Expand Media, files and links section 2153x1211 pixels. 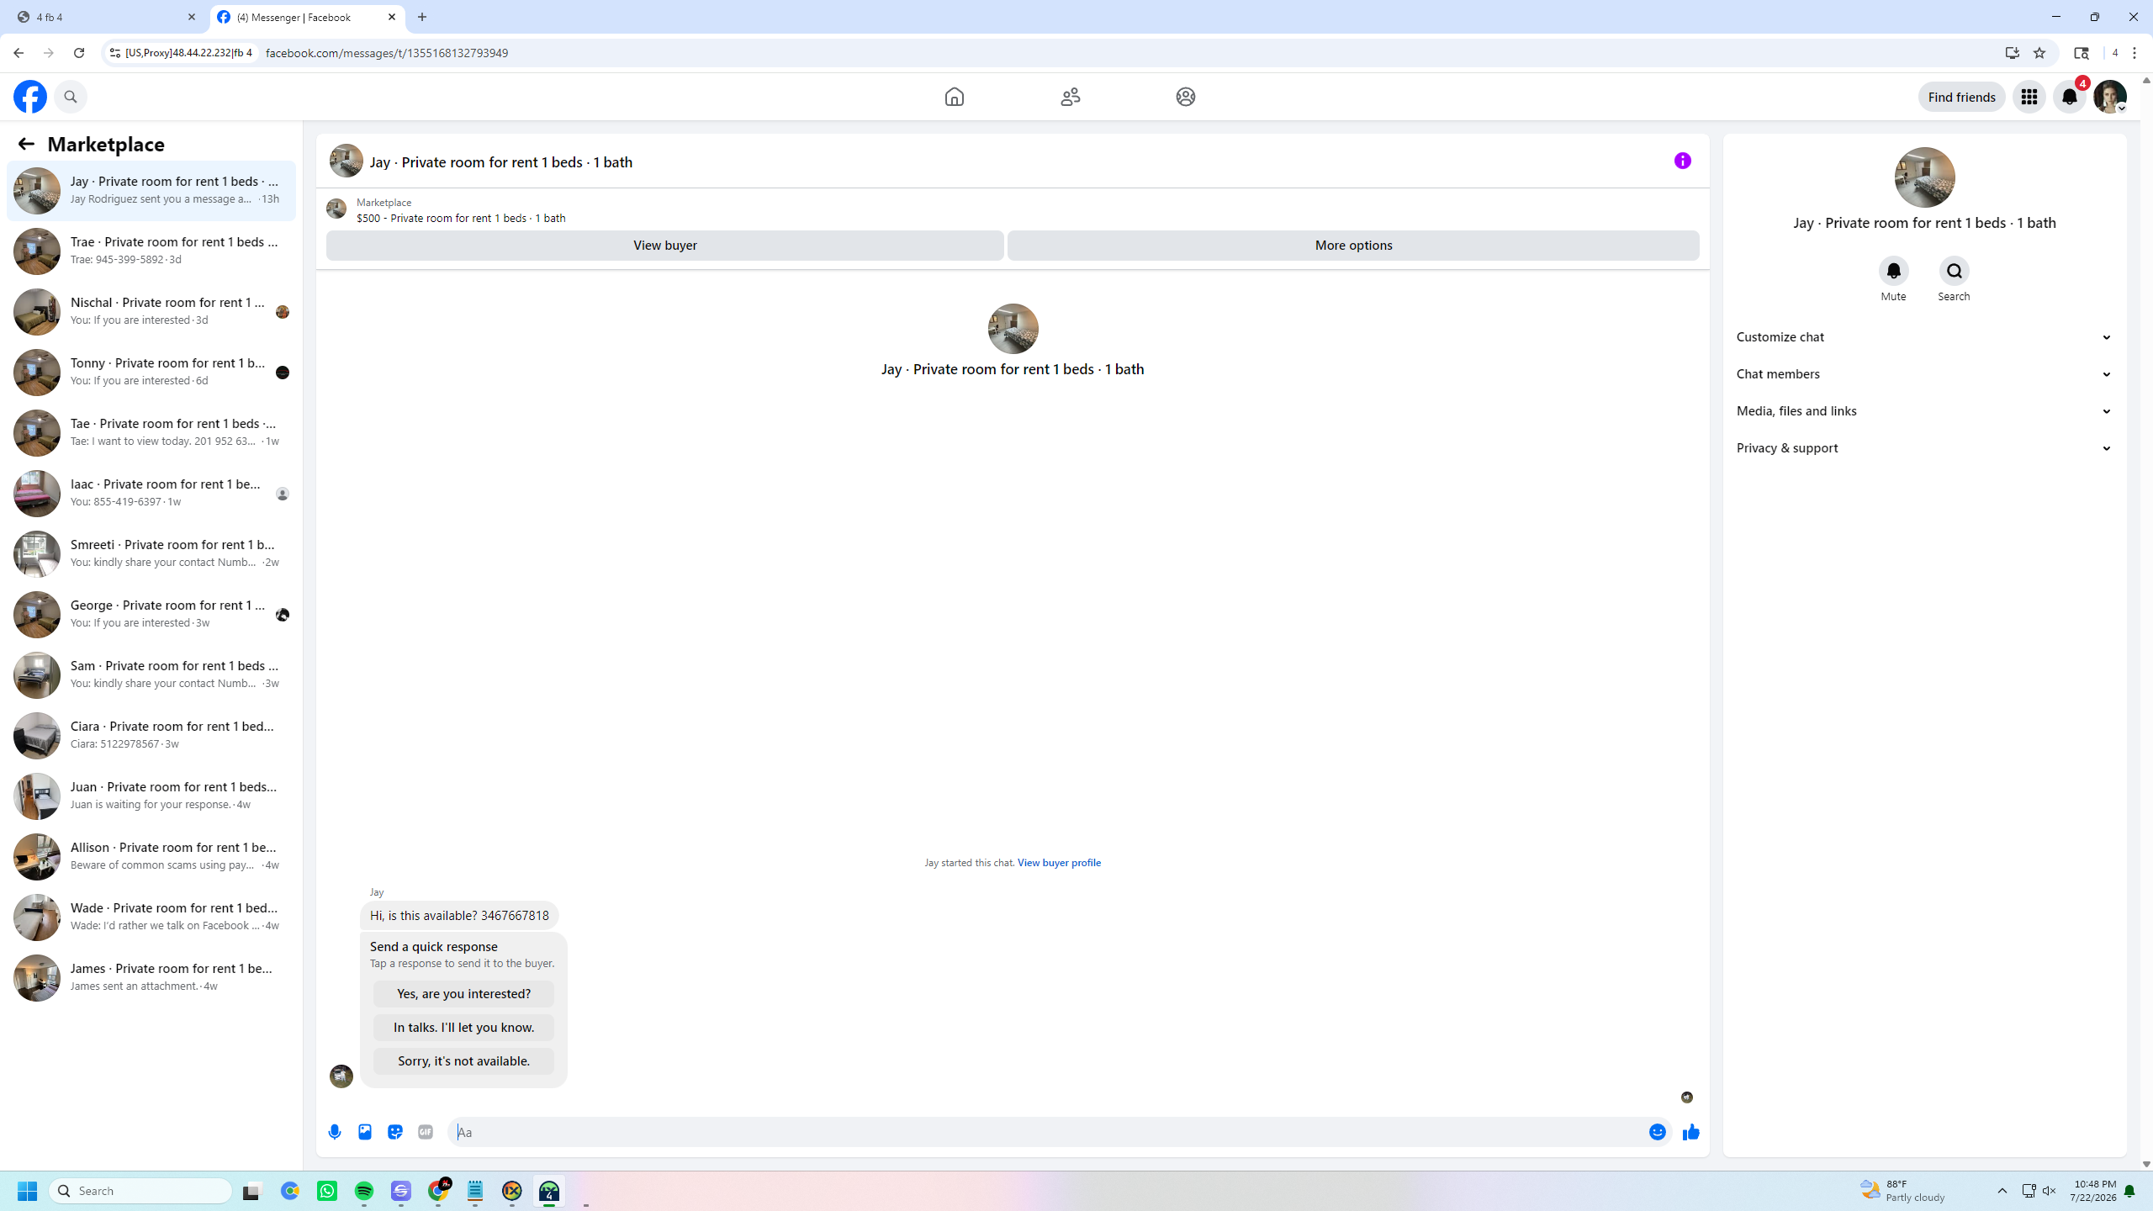click(1924, 411)
